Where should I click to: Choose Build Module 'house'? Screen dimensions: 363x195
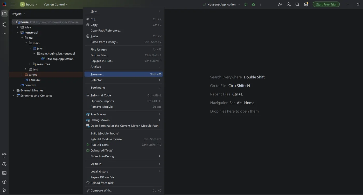123,134
